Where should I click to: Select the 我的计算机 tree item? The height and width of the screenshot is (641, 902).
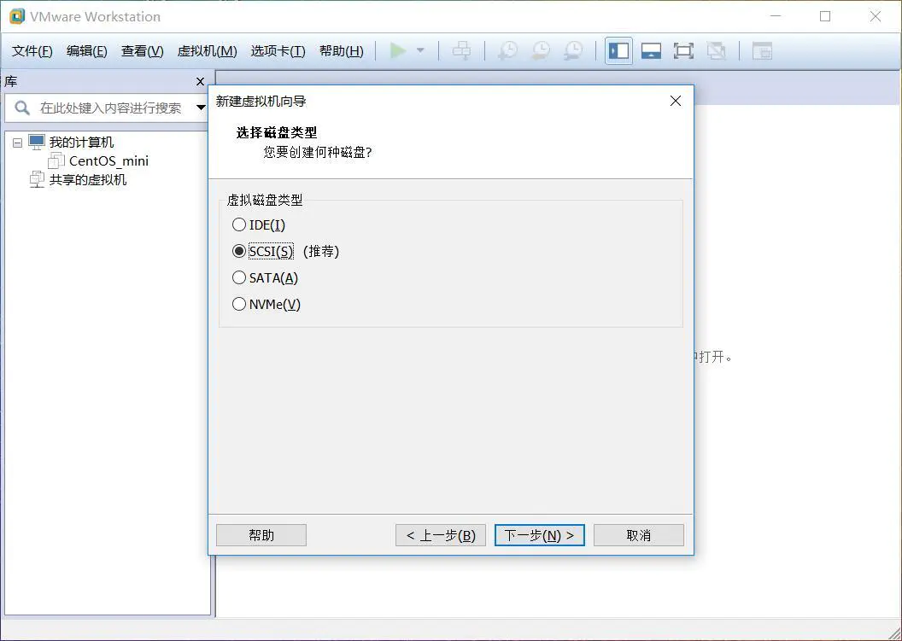pos(81,142)
